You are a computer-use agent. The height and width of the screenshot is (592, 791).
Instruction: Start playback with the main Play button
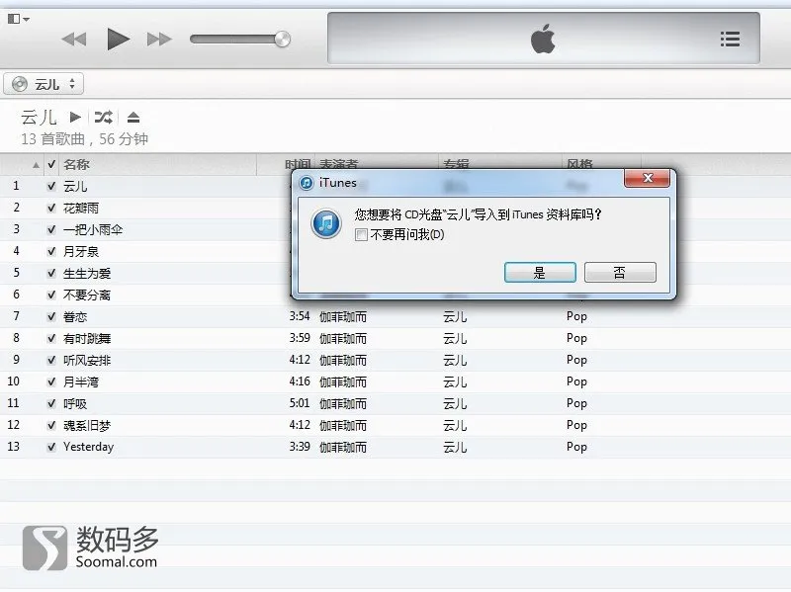pos(119,40)
